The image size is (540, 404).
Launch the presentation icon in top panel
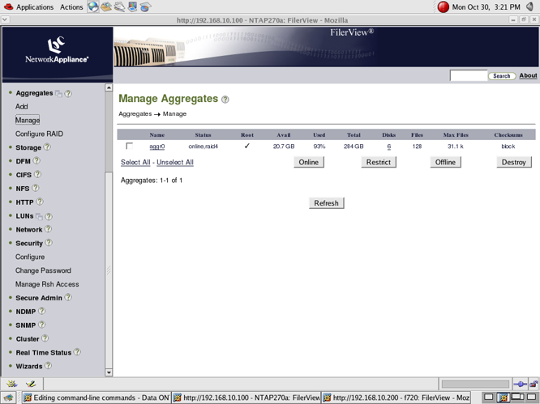tap(133, 6)
